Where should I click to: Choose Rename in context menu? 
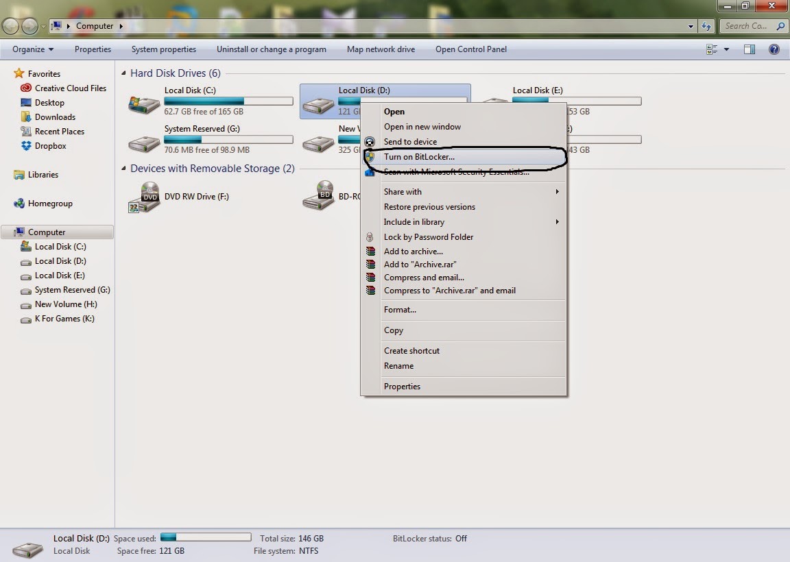click(464, 366)
